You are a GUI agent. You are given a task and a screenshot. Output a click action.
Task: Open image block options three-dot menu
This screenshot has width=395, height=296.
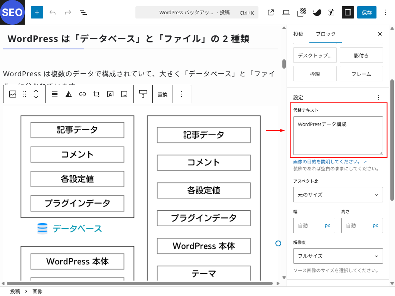[182, 94]
